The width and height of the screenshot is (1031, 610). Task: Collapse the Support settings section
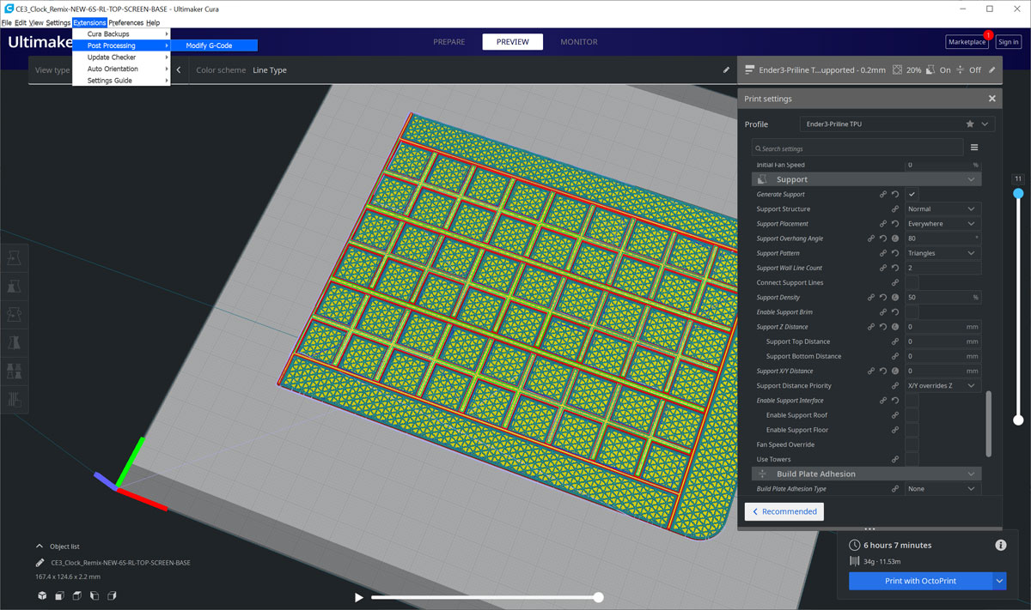[971, 179]
